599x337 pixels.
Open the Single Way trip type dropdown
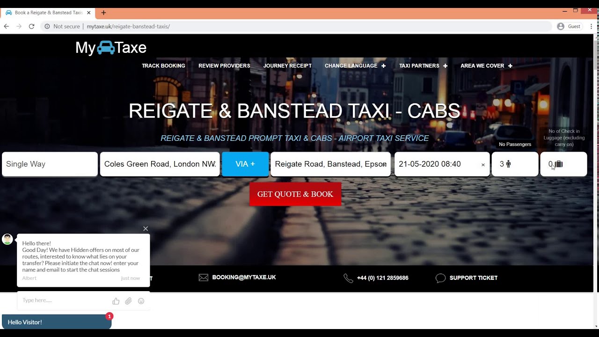click(50, 164)
